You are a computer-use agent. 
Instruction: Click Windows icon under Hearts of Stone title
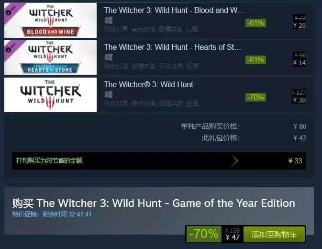click(109, 57)
